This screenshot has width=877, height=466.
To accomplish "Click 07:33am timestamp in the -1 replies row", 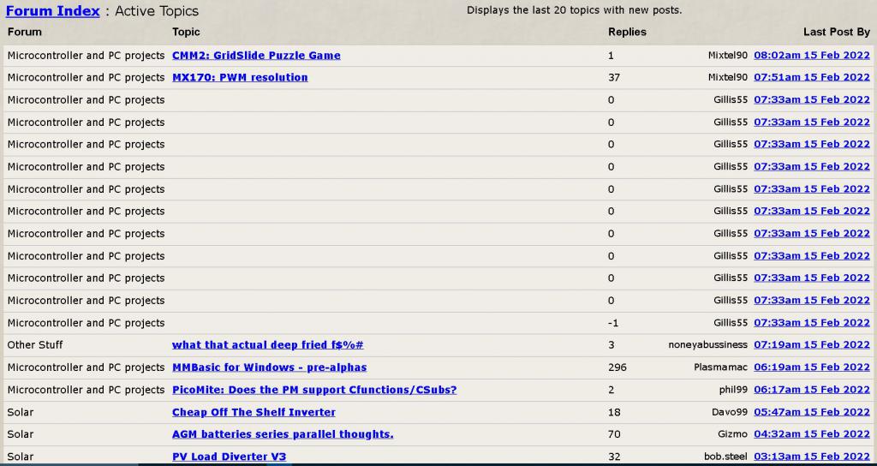I will pos(811,323).
